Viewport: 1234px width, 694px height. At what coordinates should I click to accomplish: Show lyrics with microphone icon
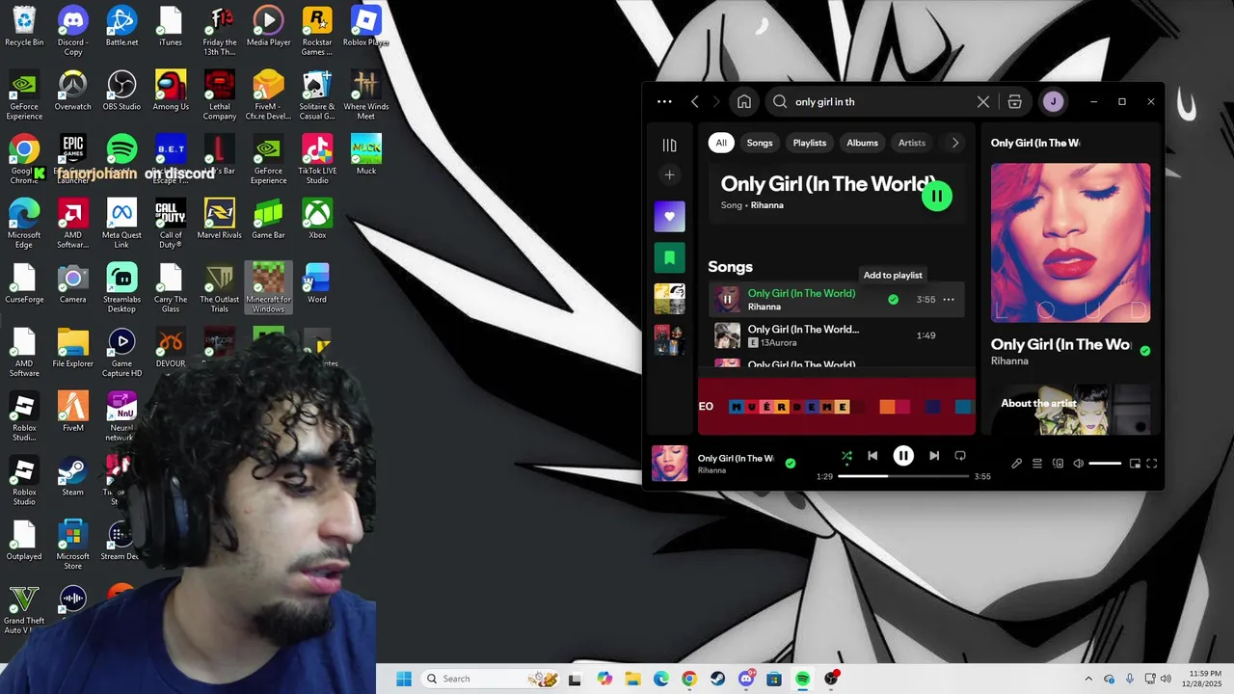[1016, 464]
